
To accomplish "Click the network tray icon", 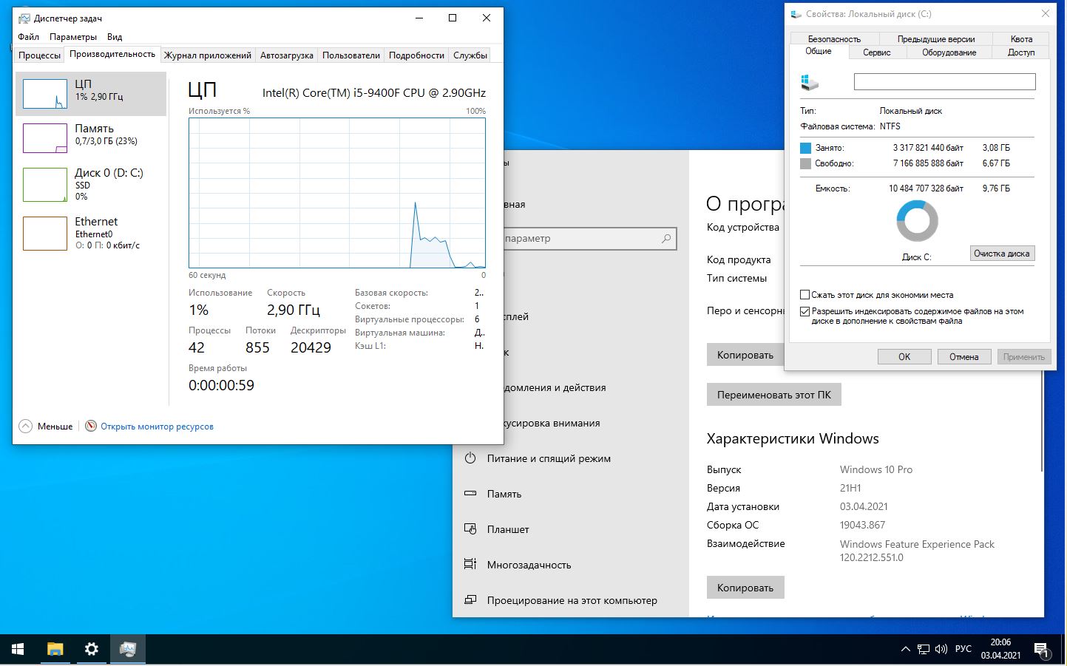I will tap(924, 649).
